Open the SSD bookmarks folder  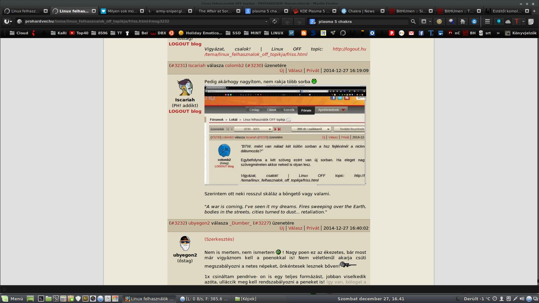pyautogui.click(x=233, y=33)
